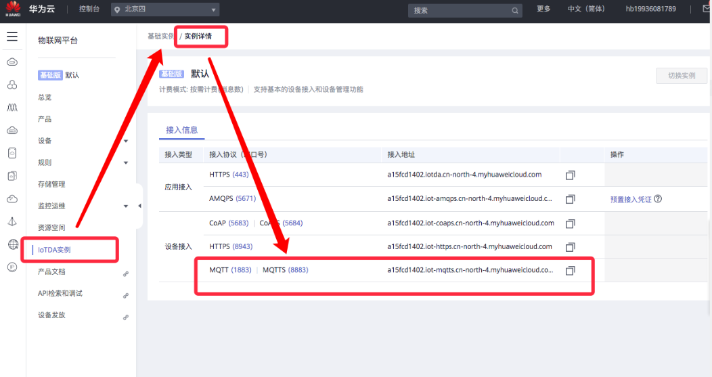The image size is (712, 377).
Task: Expand the 监控运维 menu arrow
Action: (126, 206)
